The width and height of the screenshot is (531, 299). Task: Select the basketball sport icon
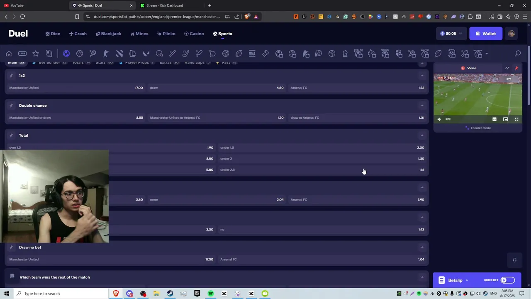click(x=80, y=54)
